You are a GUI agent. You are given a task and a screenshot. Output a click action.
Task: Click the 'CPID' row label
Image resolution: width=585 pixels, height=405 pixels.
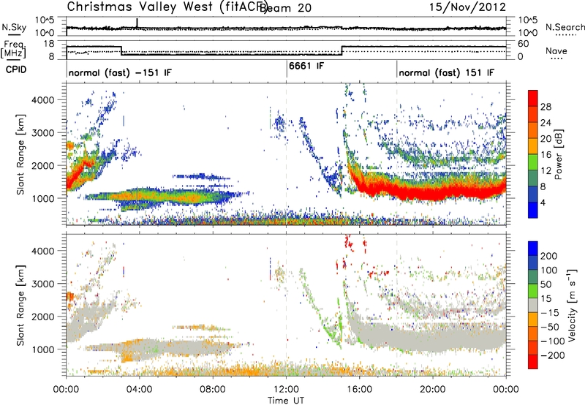(16, 69)
